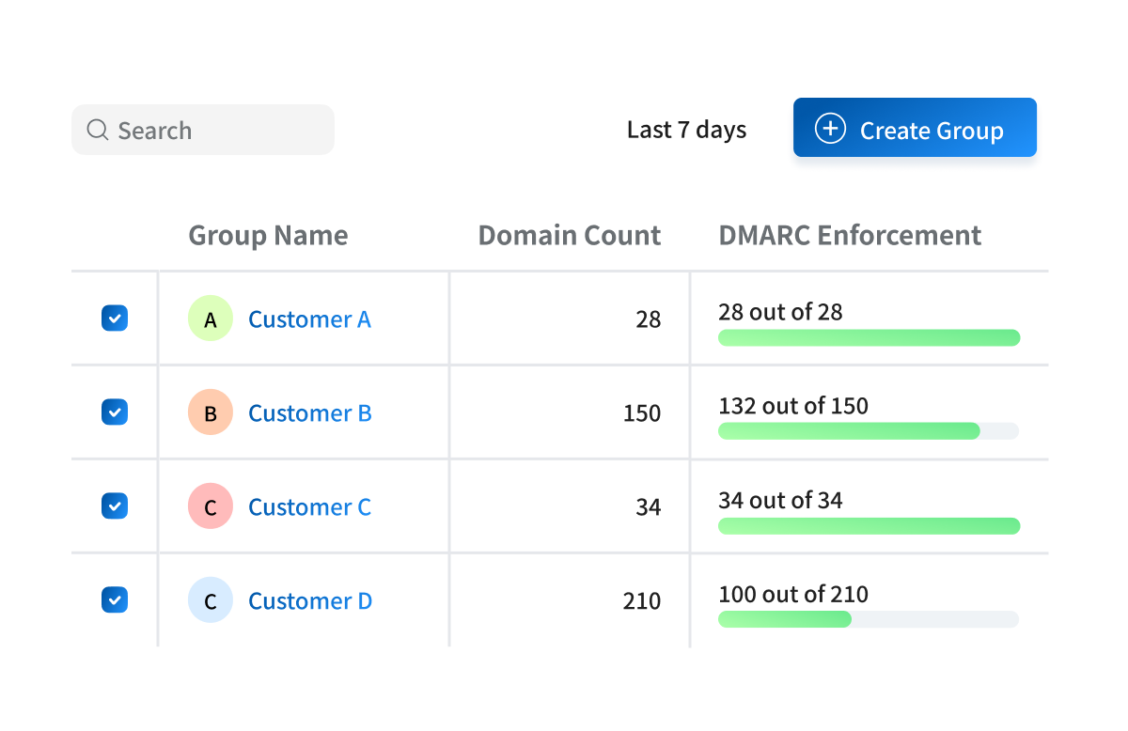The image size is (1128, 731).
Task: Open the Customer B group link
Action: point(309,413)
